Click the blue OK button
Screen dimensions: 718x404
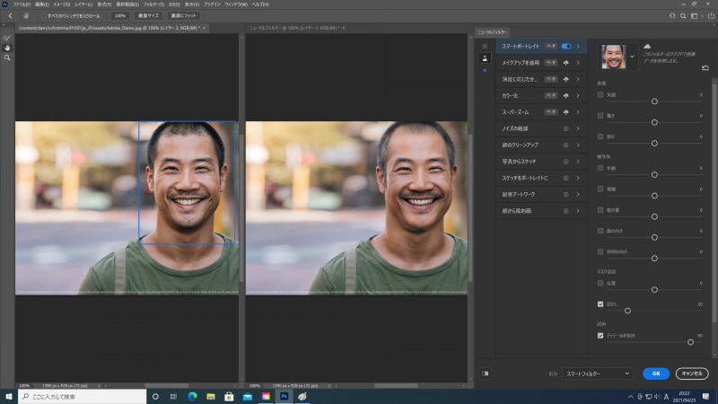coord(656,373)
